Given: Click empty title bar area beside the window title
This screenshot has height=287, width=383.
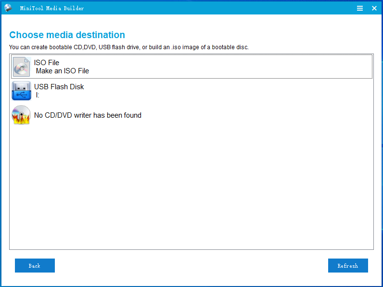Looking at the screenshot, I should click(x=217, y=8).
